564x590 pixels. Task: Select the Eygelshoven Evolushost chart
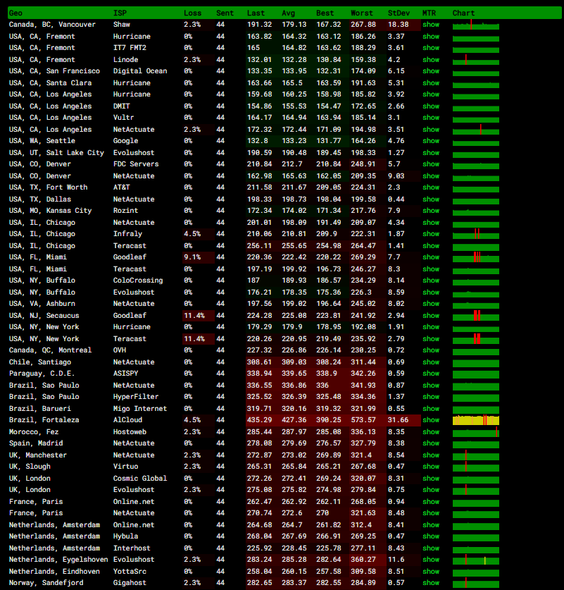(475, 560)
